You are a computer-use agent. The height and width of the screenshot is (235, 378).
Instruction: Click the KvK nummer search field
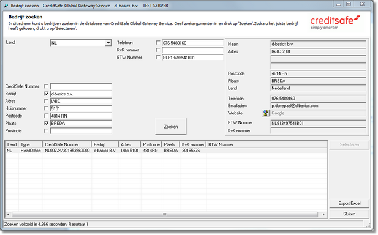pyautogui.click(x=192, y=50)
